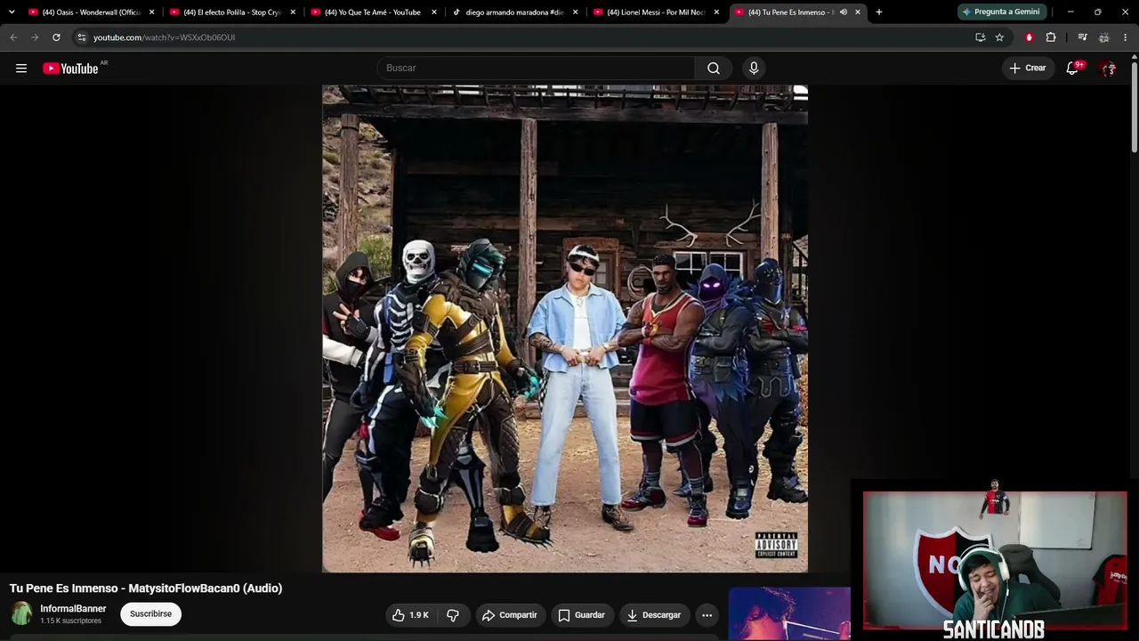The width and height of the screenshot is (1139, 641).
Task: Go back in browser history
Action: [x=13, y=37]
